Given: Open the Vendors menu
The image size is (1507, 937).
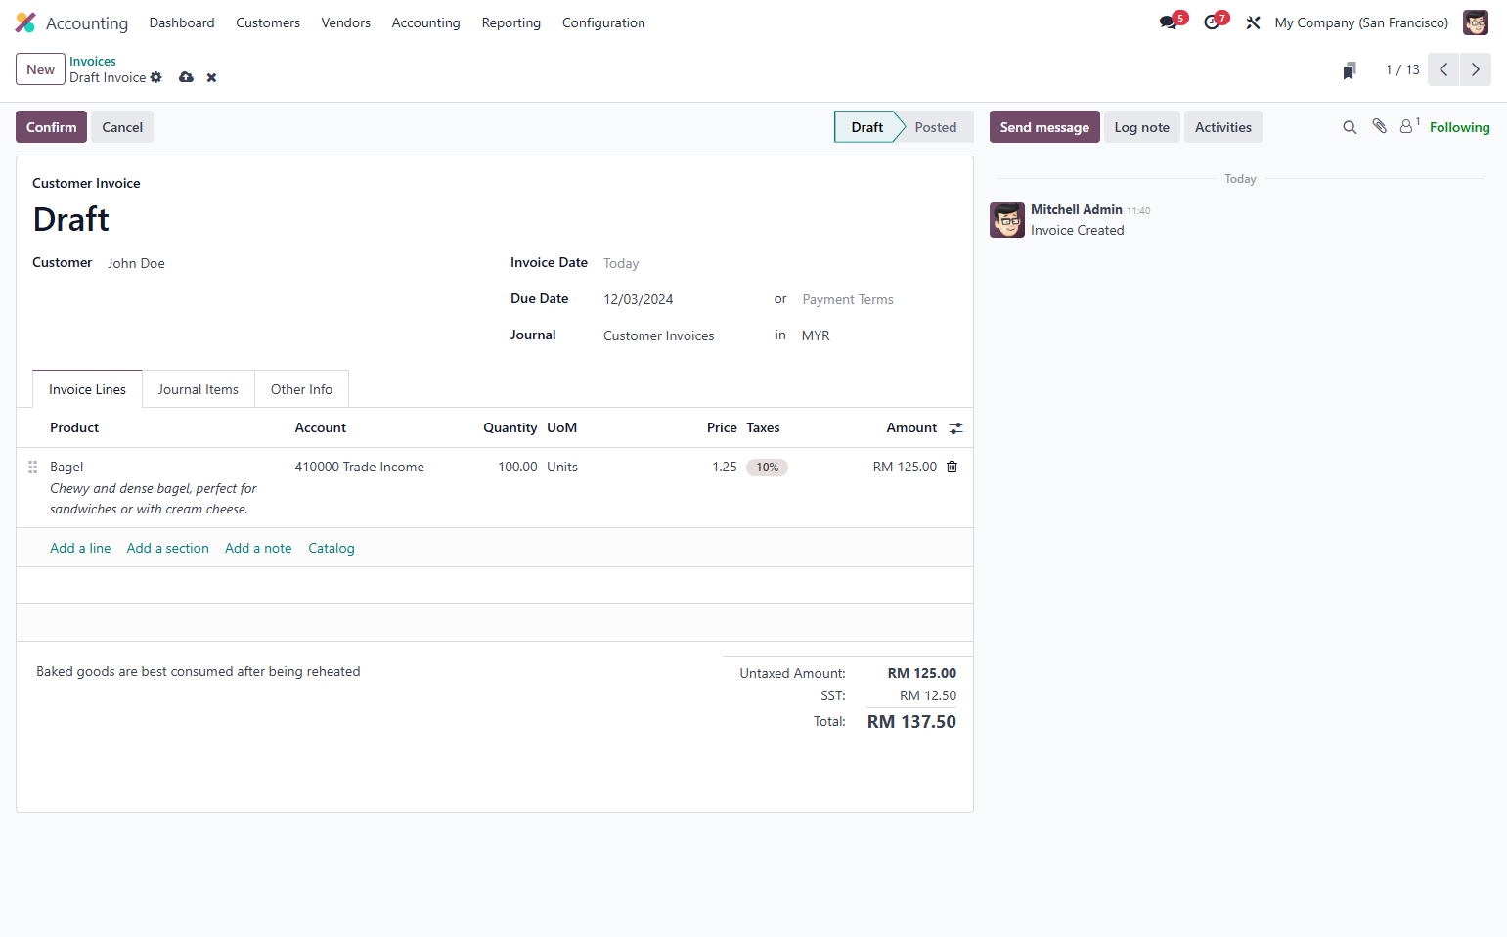Looking at the screenshot, I should point(345,22).
